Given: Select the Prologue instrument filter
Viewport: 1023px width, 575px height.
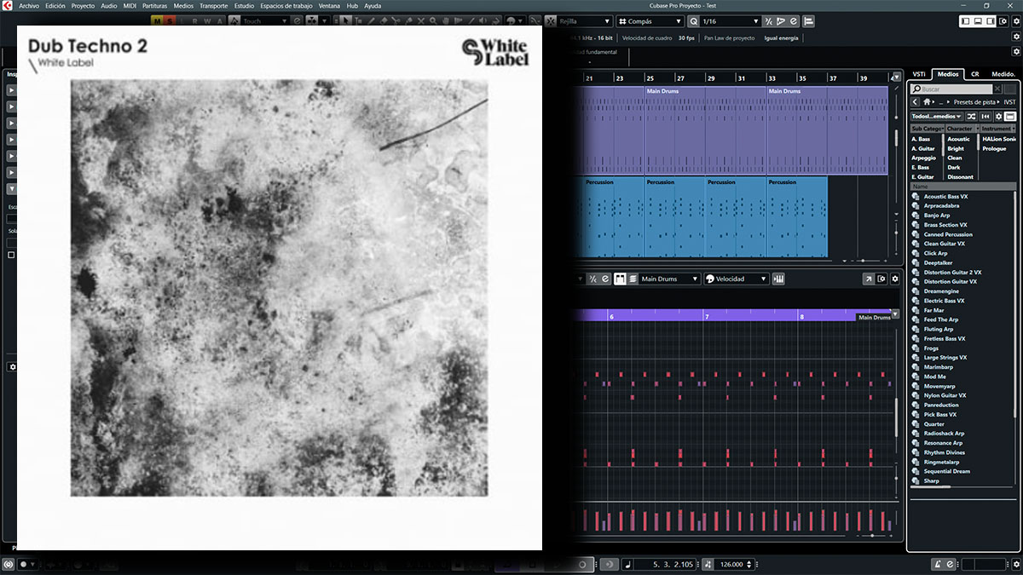Looking at the screenshot, I should click(x=994, y=148).
